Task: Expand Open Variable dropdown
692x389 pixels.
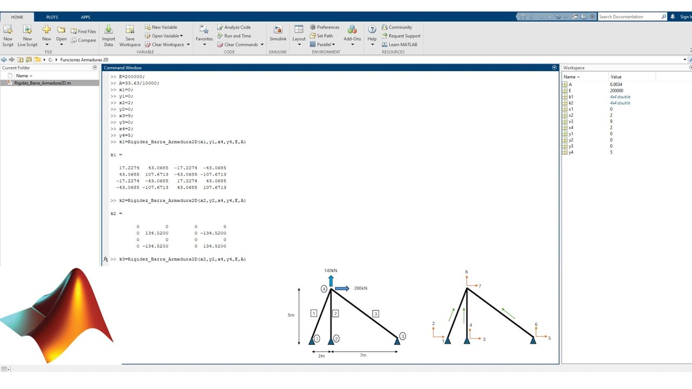Action: click(164, 36)
